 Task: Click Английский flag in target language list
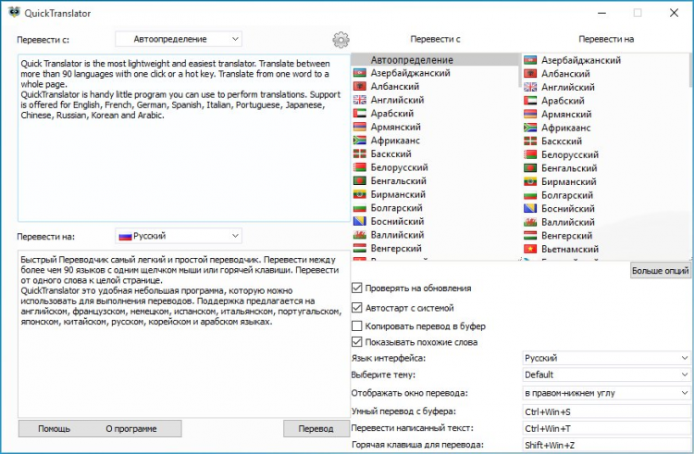click(x=530, y=88)
